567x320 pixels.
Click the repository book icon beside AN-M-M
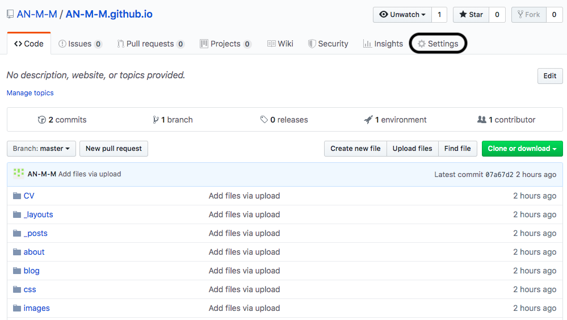click(10, 14)
